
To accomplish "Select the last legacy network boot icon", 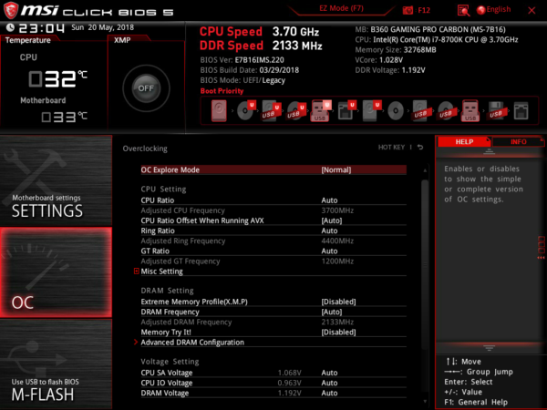I will [521, 111].
